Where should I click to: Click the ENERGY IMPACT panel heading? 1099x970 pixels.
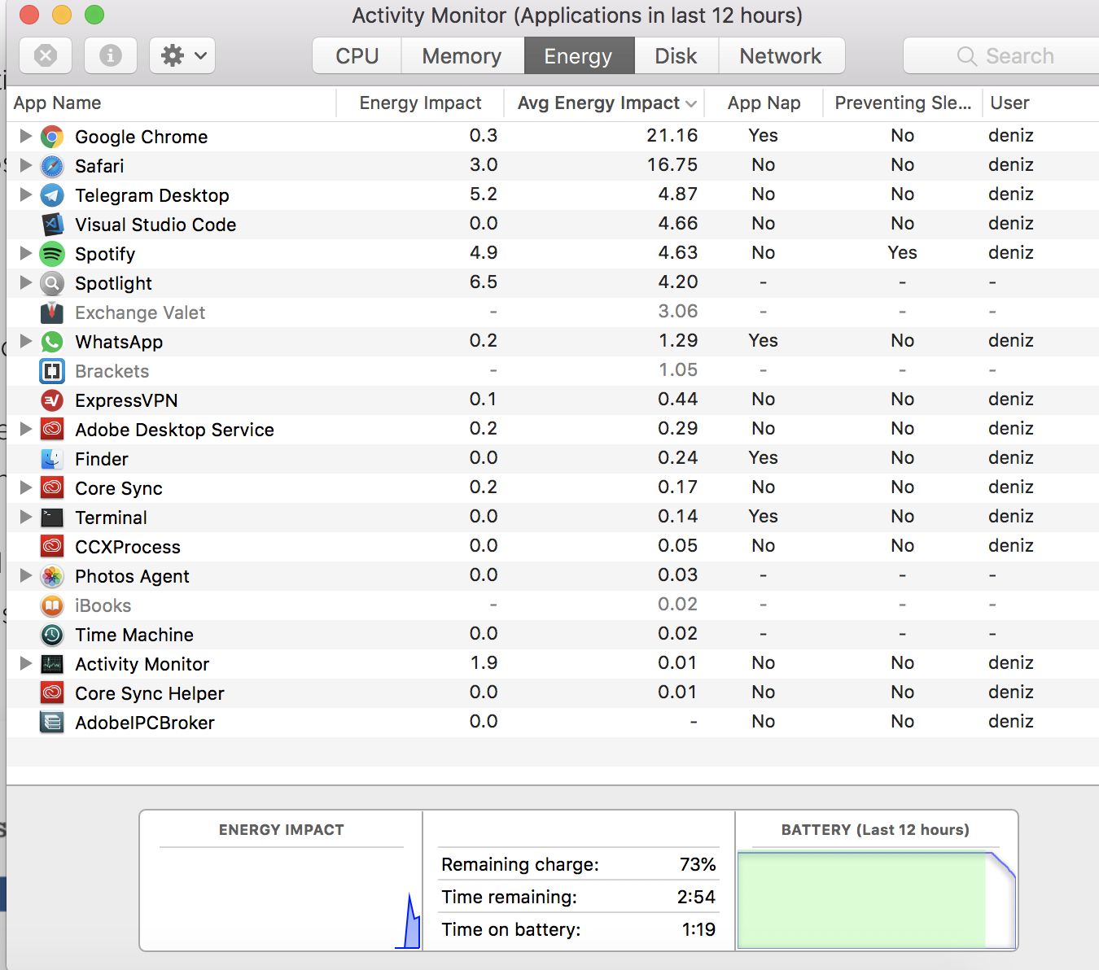coord(282,830)
